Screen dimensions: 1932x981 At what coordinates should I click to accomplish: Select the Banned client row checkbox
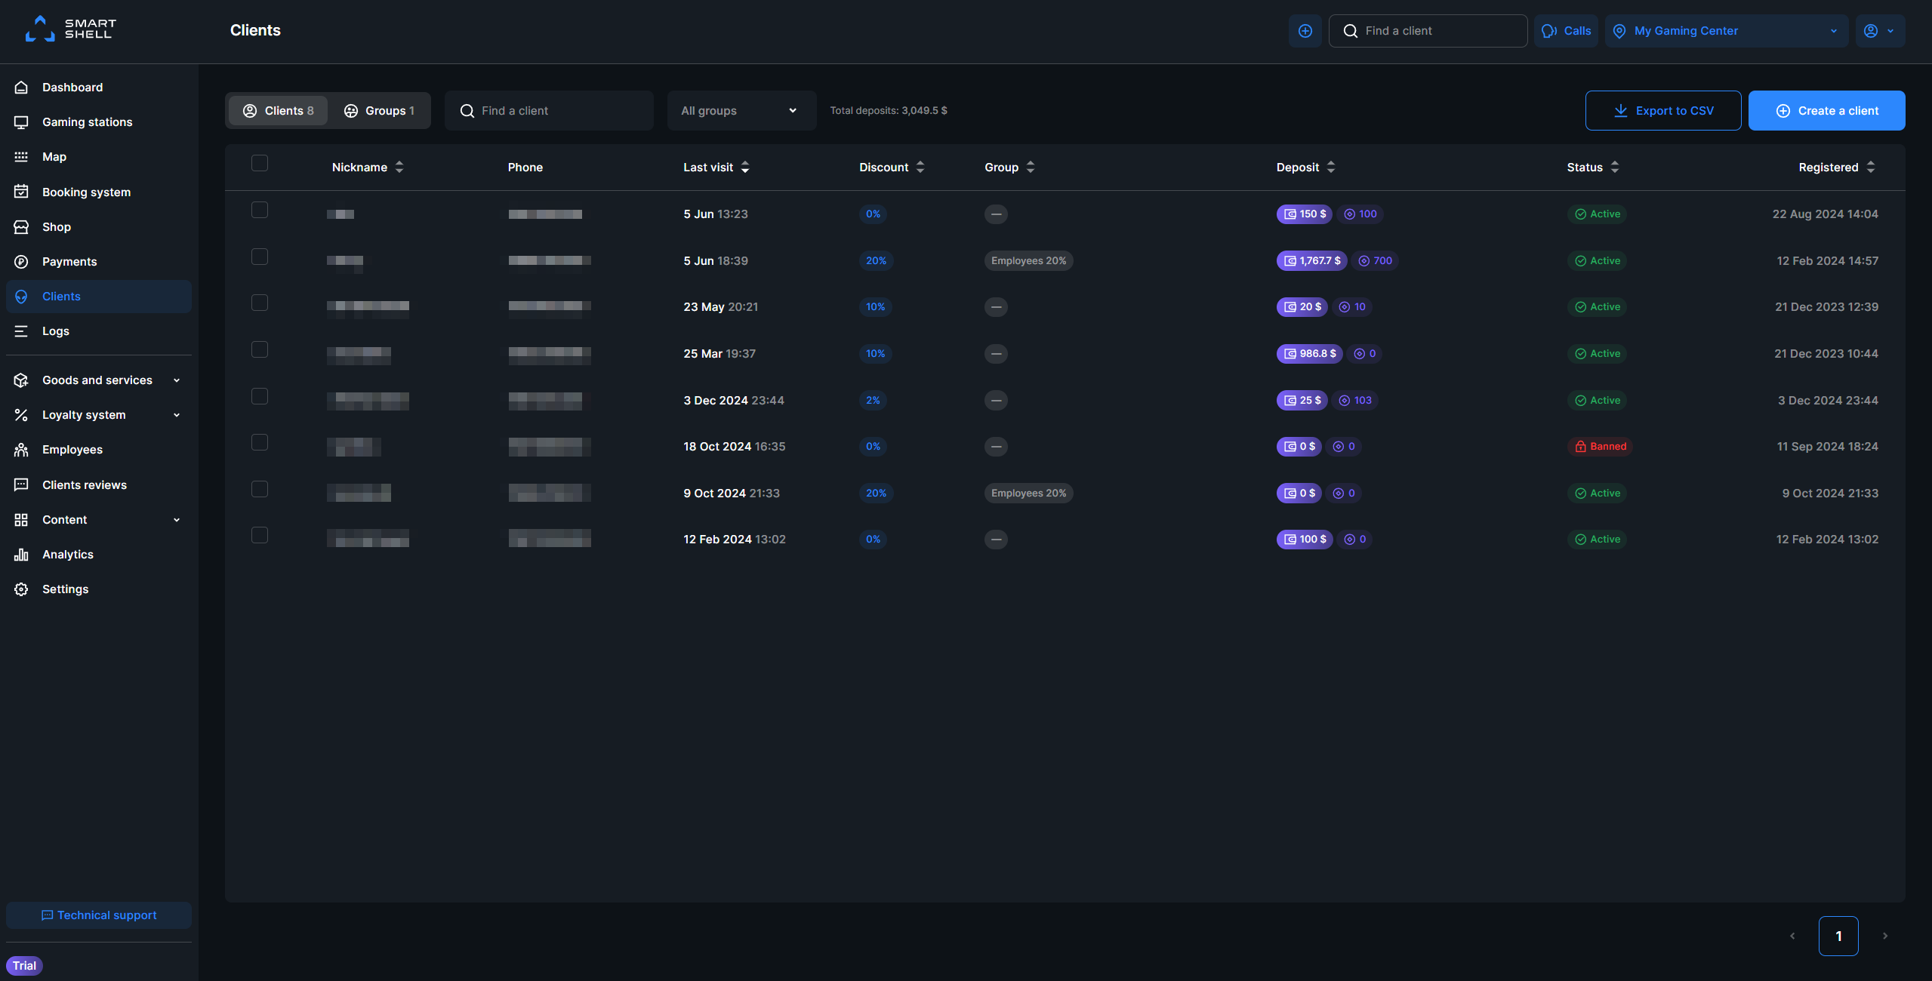[x=260, y=442]
